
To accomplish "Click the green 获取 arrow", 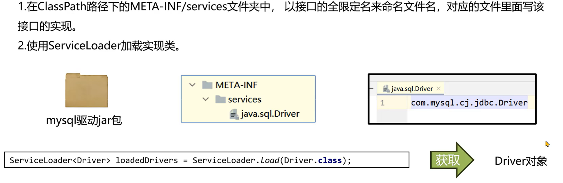I will coord(452,160).
